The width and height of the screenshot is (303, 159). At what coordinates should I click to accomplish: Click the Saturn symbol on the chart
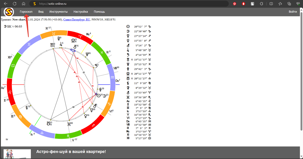coord(96,66)
